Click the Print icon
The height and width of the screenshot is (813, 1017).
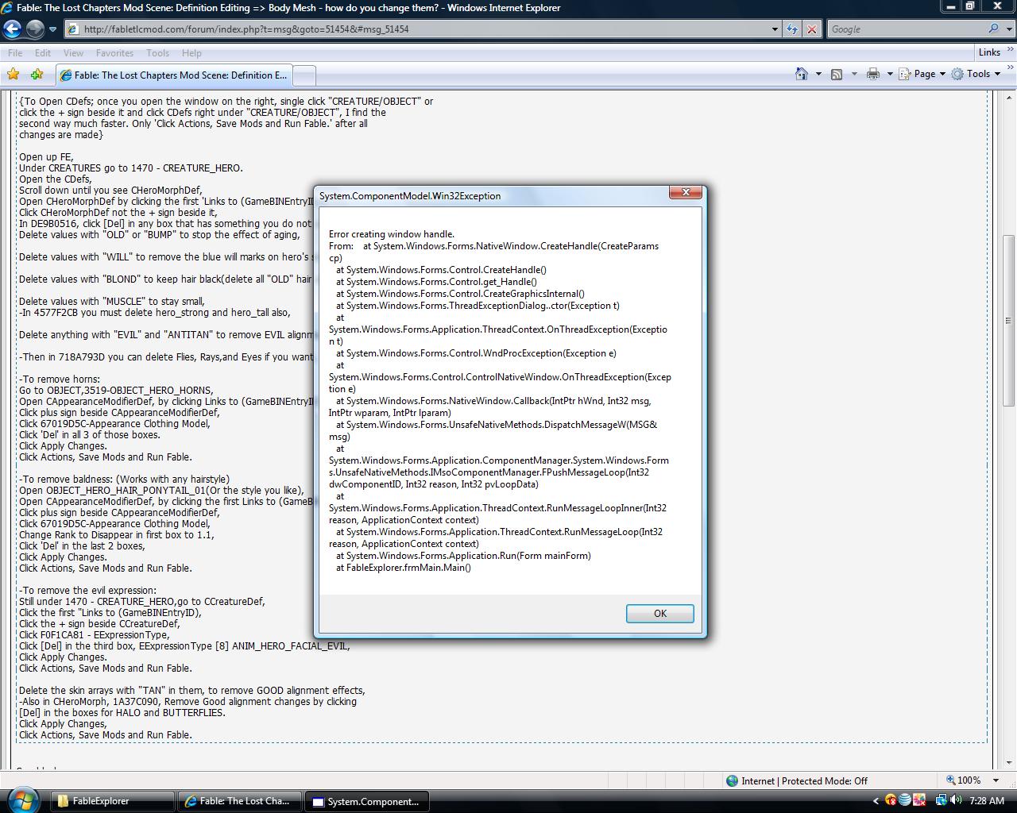[x=873, y=74]
